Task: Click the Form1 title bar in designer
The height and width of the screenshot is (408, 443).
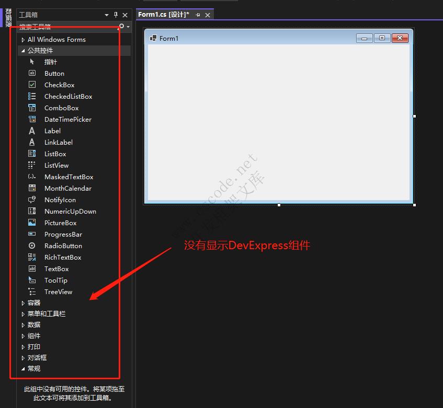Action: pyautogui.click(x=251, y=38)
